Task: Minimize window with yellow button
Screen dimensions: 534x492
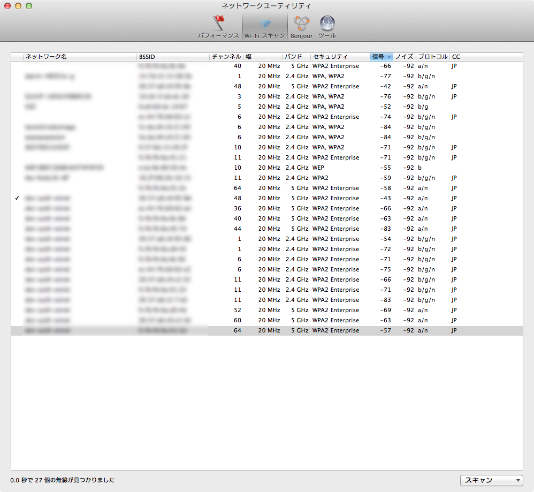Action: 18,5
